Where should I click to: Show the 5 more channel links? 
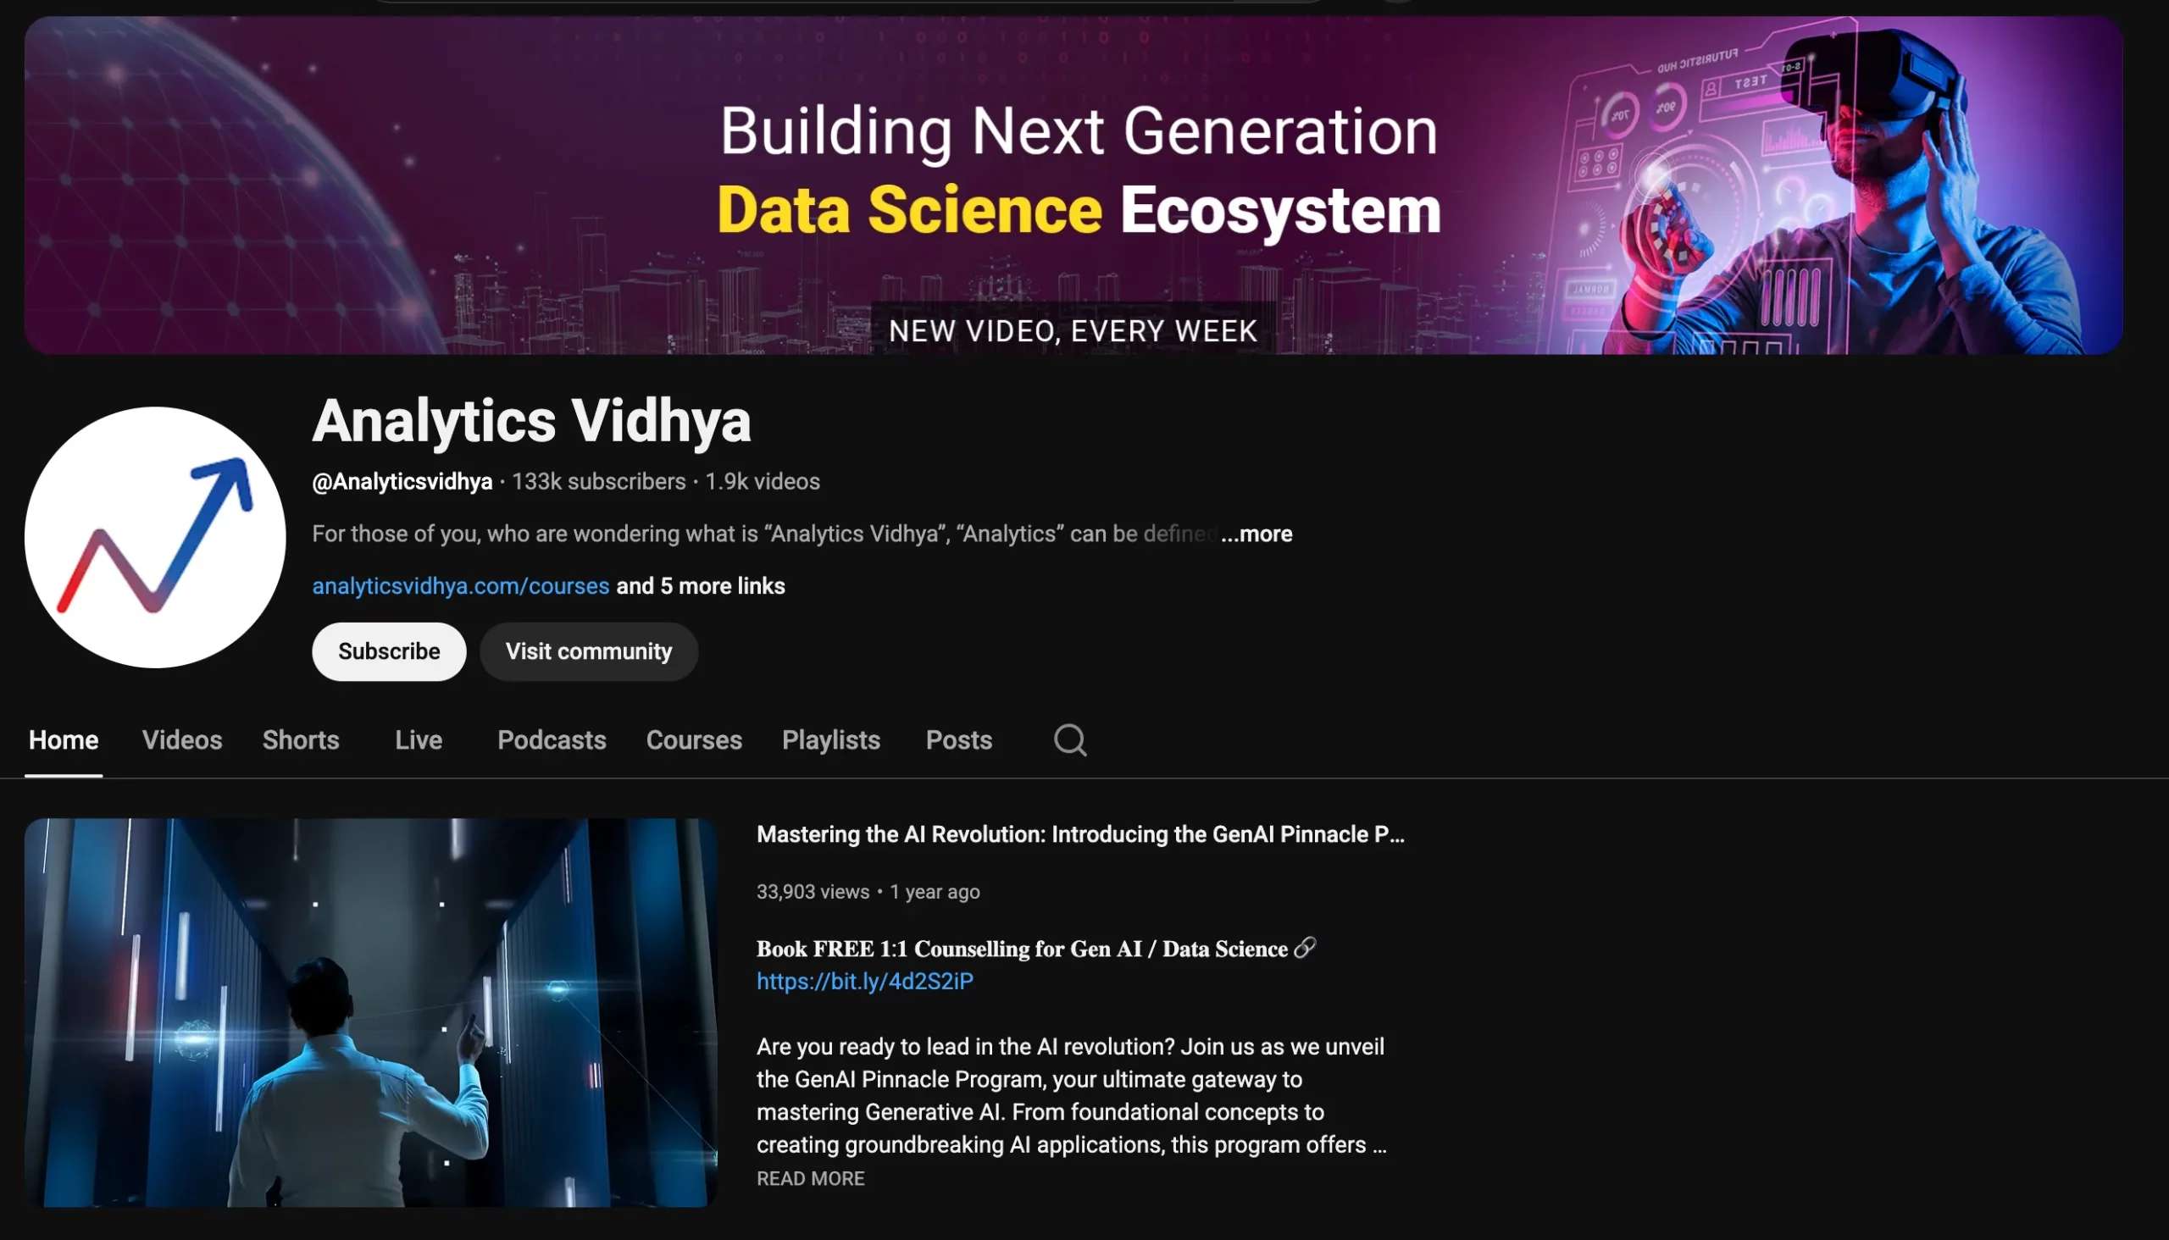700,586
